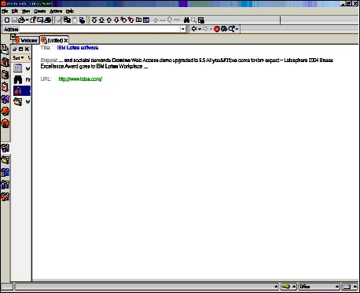Screen dimensions: 360x293
Task: Click the bottom-most sidebar folder icon
Action: [6, 197]
